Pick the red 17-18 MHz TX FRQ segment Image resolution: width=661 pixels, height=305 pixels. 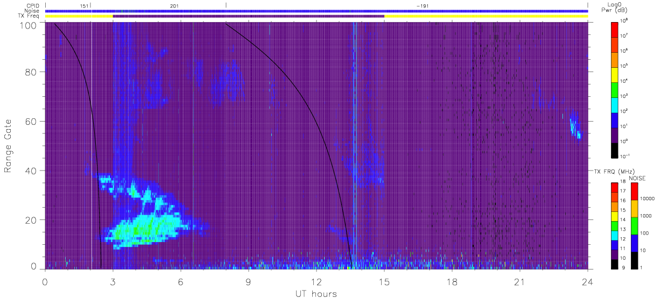(x=615, y=188)
